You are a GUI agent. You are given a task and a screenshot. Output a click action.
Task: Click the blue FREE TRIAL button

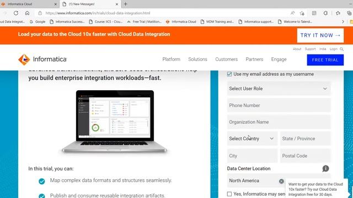coord(325,60)
